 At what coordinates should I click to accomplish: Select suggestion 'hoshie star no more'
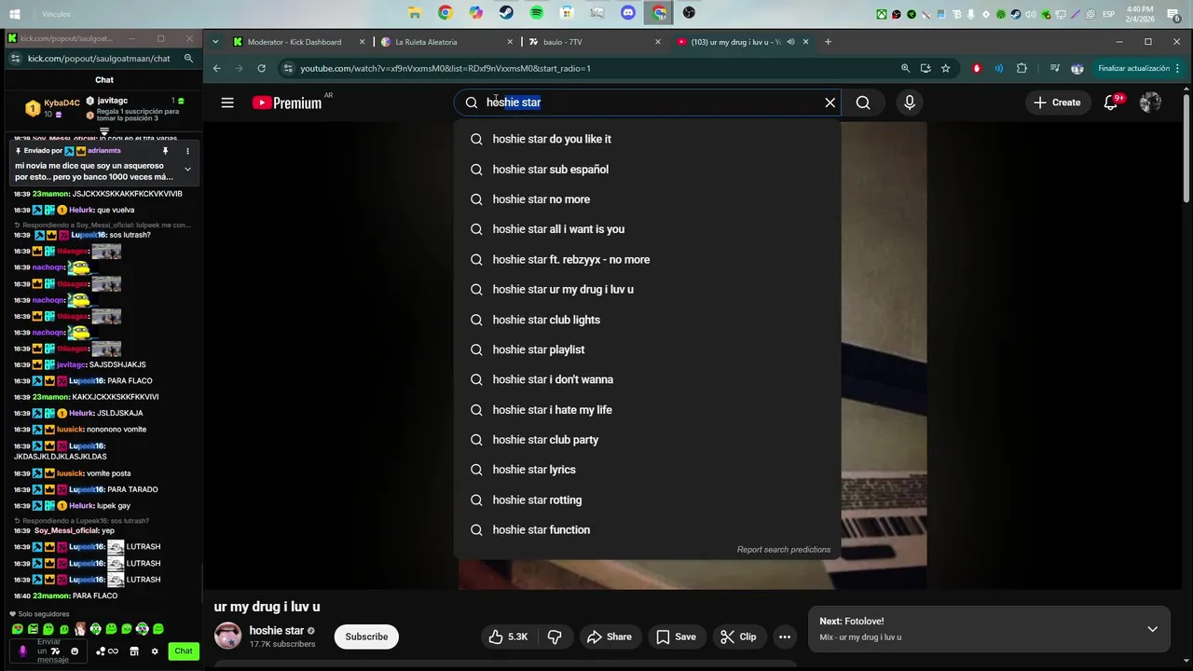tap(647, 199)
